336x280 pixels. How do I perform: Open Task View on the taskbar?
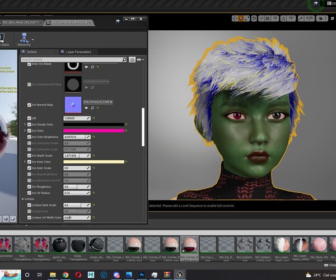pyautogui.click(x=40, y=274)
